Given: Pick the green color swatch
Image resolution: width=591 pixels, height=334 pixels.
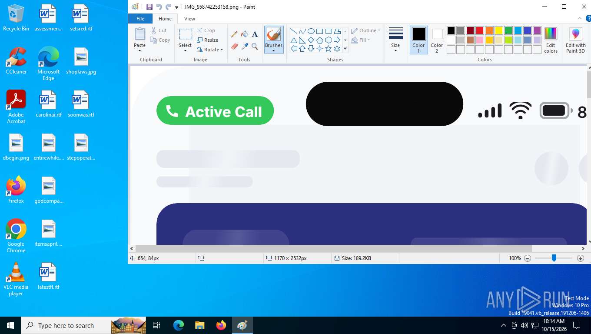Looking at the screenshot, I should coord(508,30).
